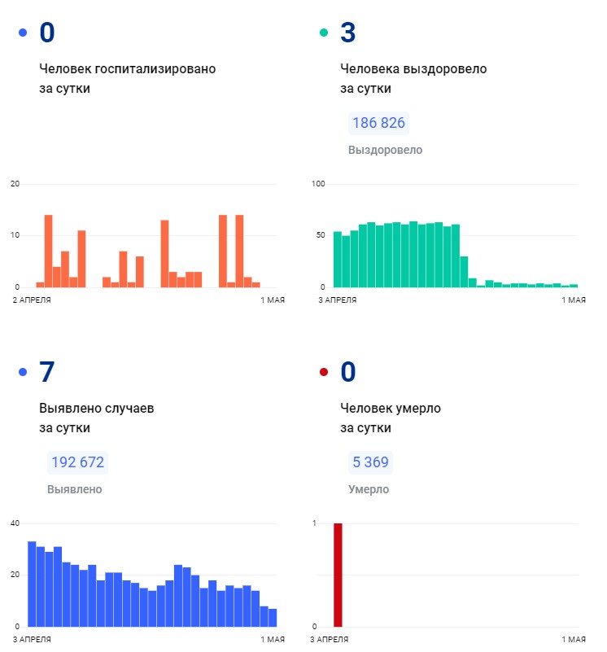The width and height of the screenshot is (607, 652).
Task: Click the "1 МАЯ" axis label on the deaths chart
Action: click(574, 640)
